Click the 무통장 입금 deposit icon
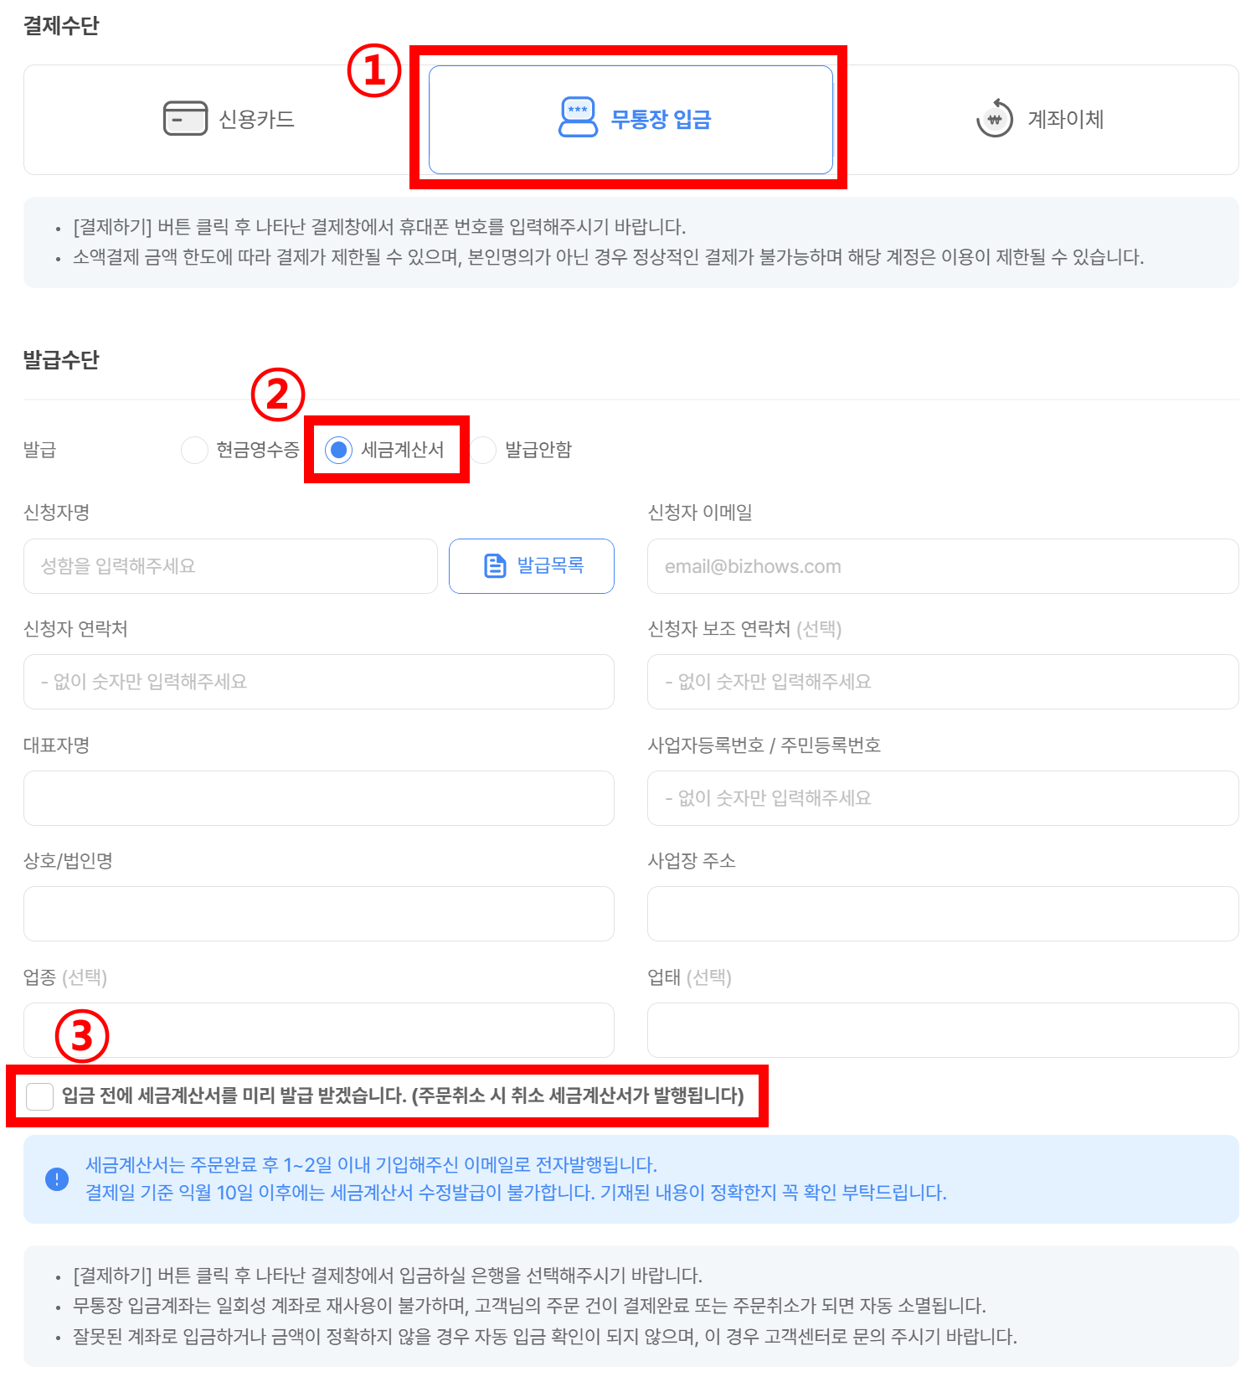The image size is (1256, 1382). coord(578,117)
